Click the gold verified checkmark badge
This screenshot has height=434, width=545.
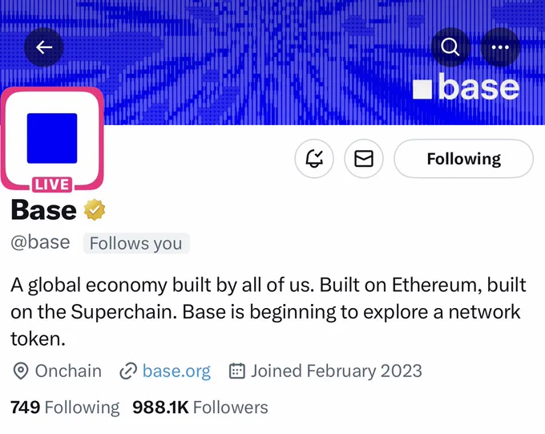click(95, 209)
